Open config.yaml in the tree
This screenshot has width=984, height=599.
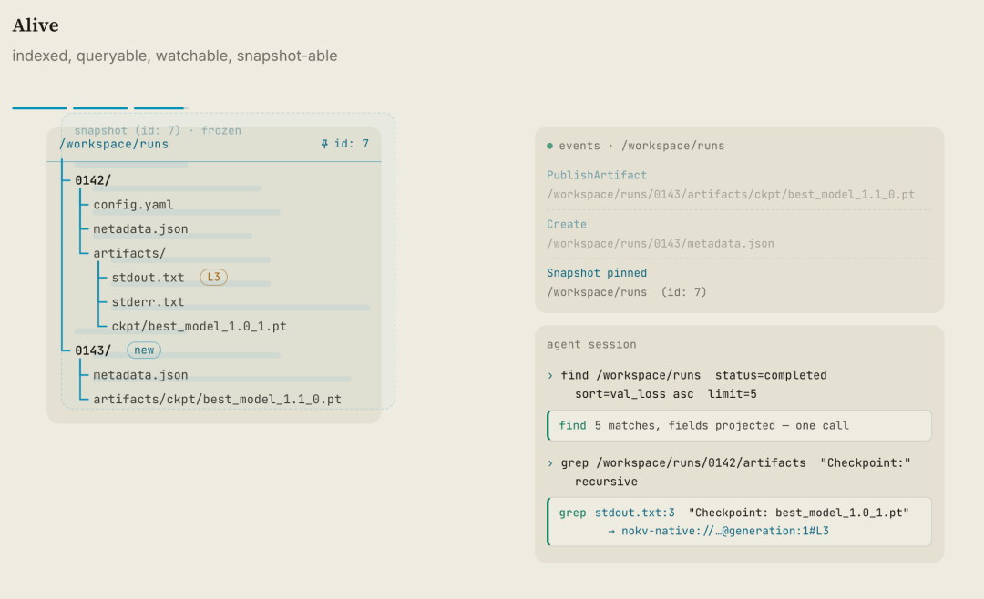(133, 205)
